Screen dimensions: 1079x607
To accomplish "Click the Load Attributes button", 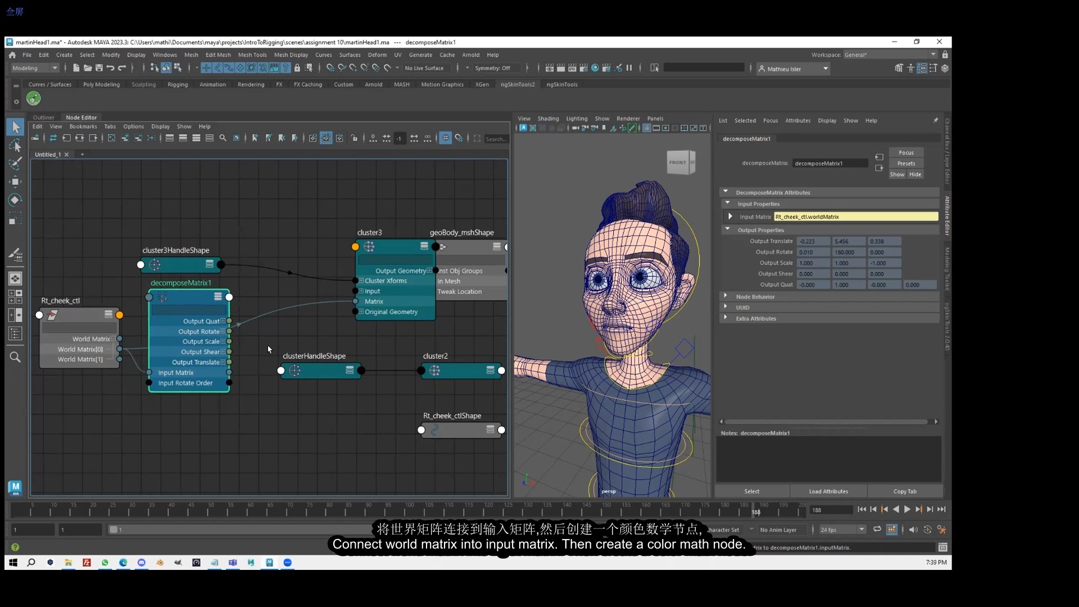I will tap(828, 491).
